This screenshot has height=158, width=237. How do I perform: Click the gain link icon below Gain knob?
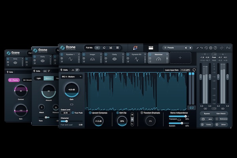tap(71, 104)
